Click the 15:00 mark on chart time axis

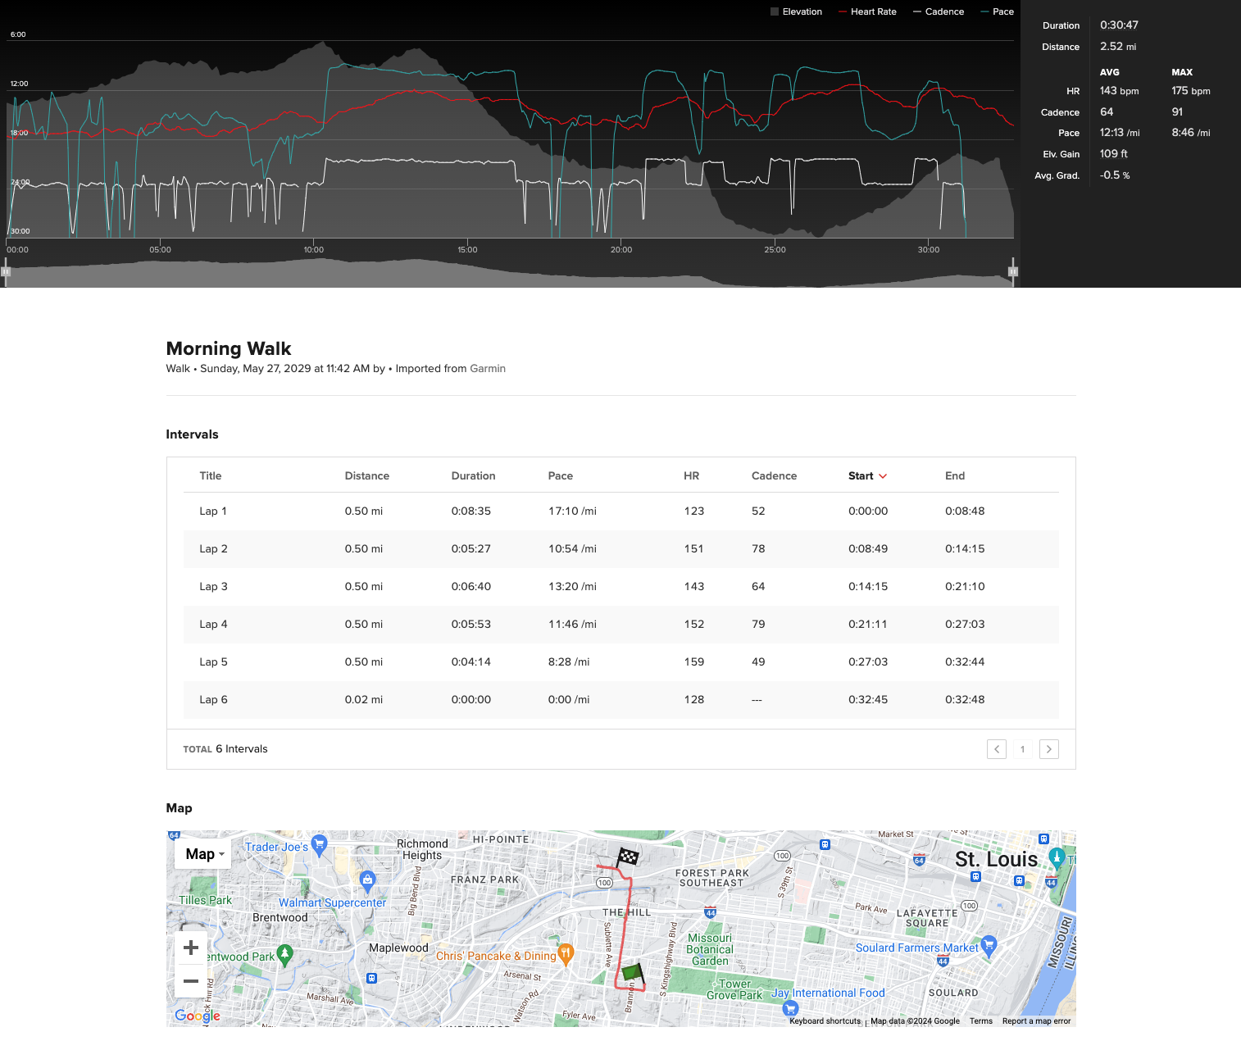(x=467, y=250)
